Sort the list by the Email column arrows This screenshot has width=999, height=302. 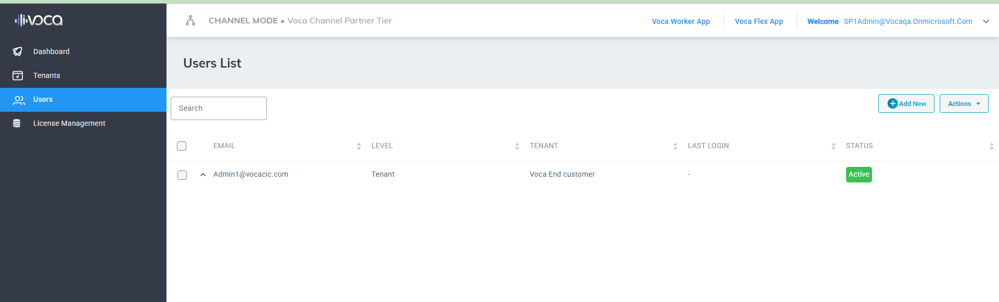tap(359, 146)
